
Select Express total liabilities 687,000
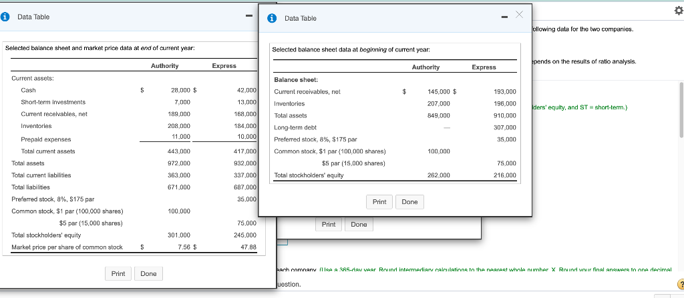(x=246, y=187)
